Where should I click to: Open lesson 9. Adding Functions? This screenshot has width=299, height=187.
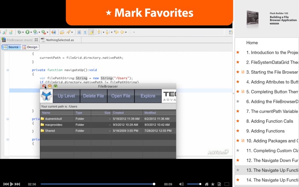coord(265,131)
